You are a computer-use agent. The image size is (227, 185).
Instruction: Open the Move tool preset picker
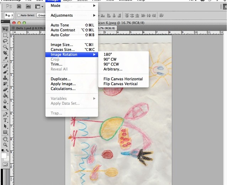9,15
